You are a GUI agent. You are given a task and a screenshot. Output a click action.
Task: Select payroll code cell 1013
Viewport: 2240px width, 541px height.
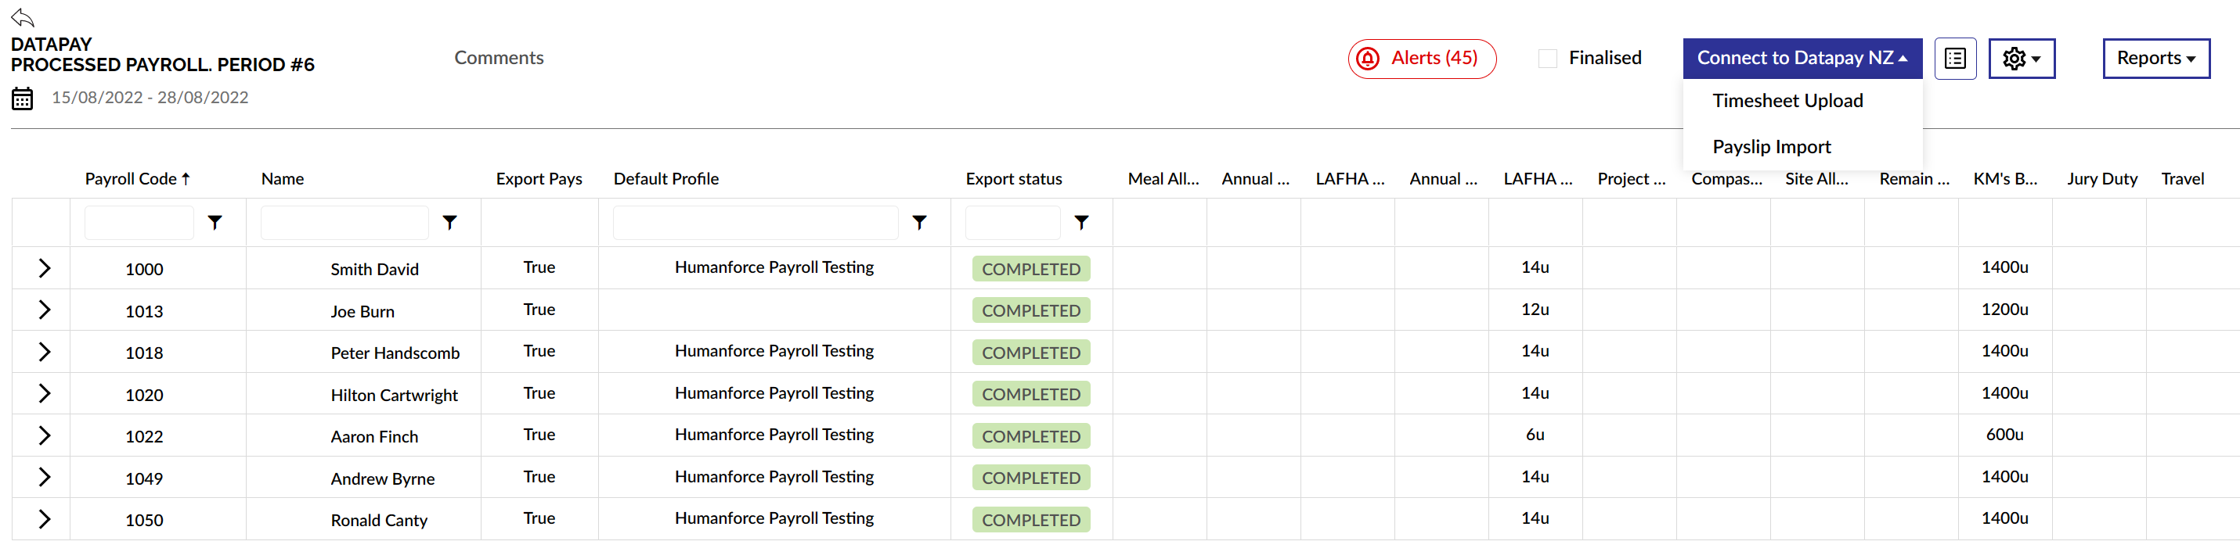click(144, 311)
